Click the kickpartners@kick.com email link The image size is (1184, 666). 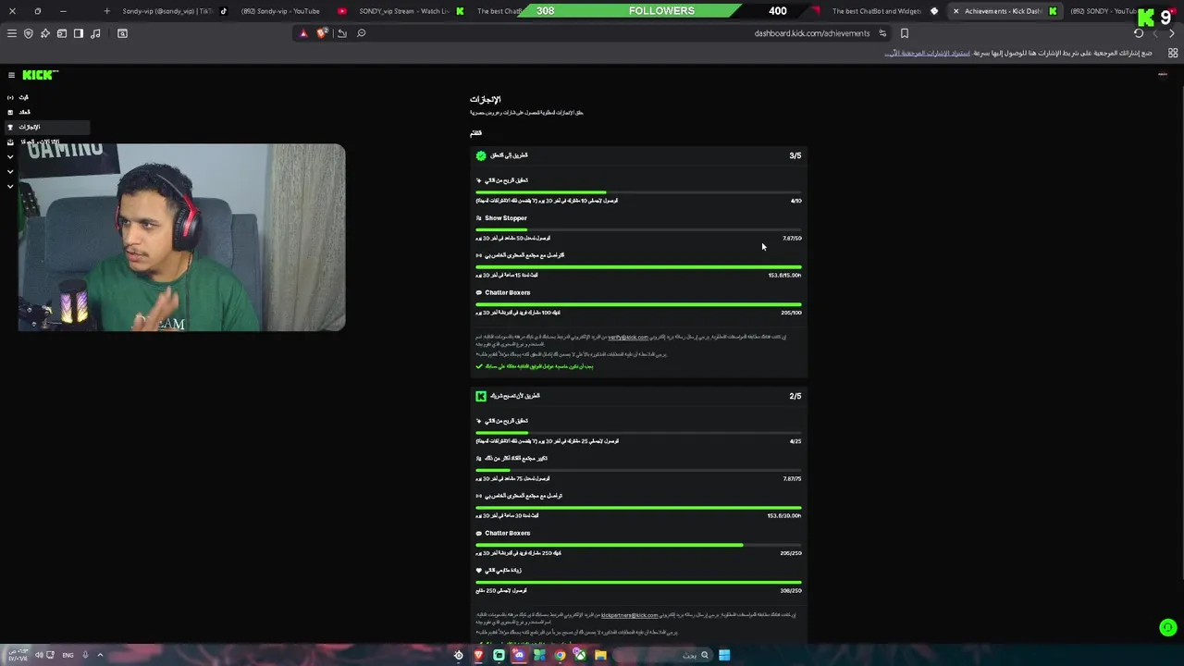coord(629,614)
